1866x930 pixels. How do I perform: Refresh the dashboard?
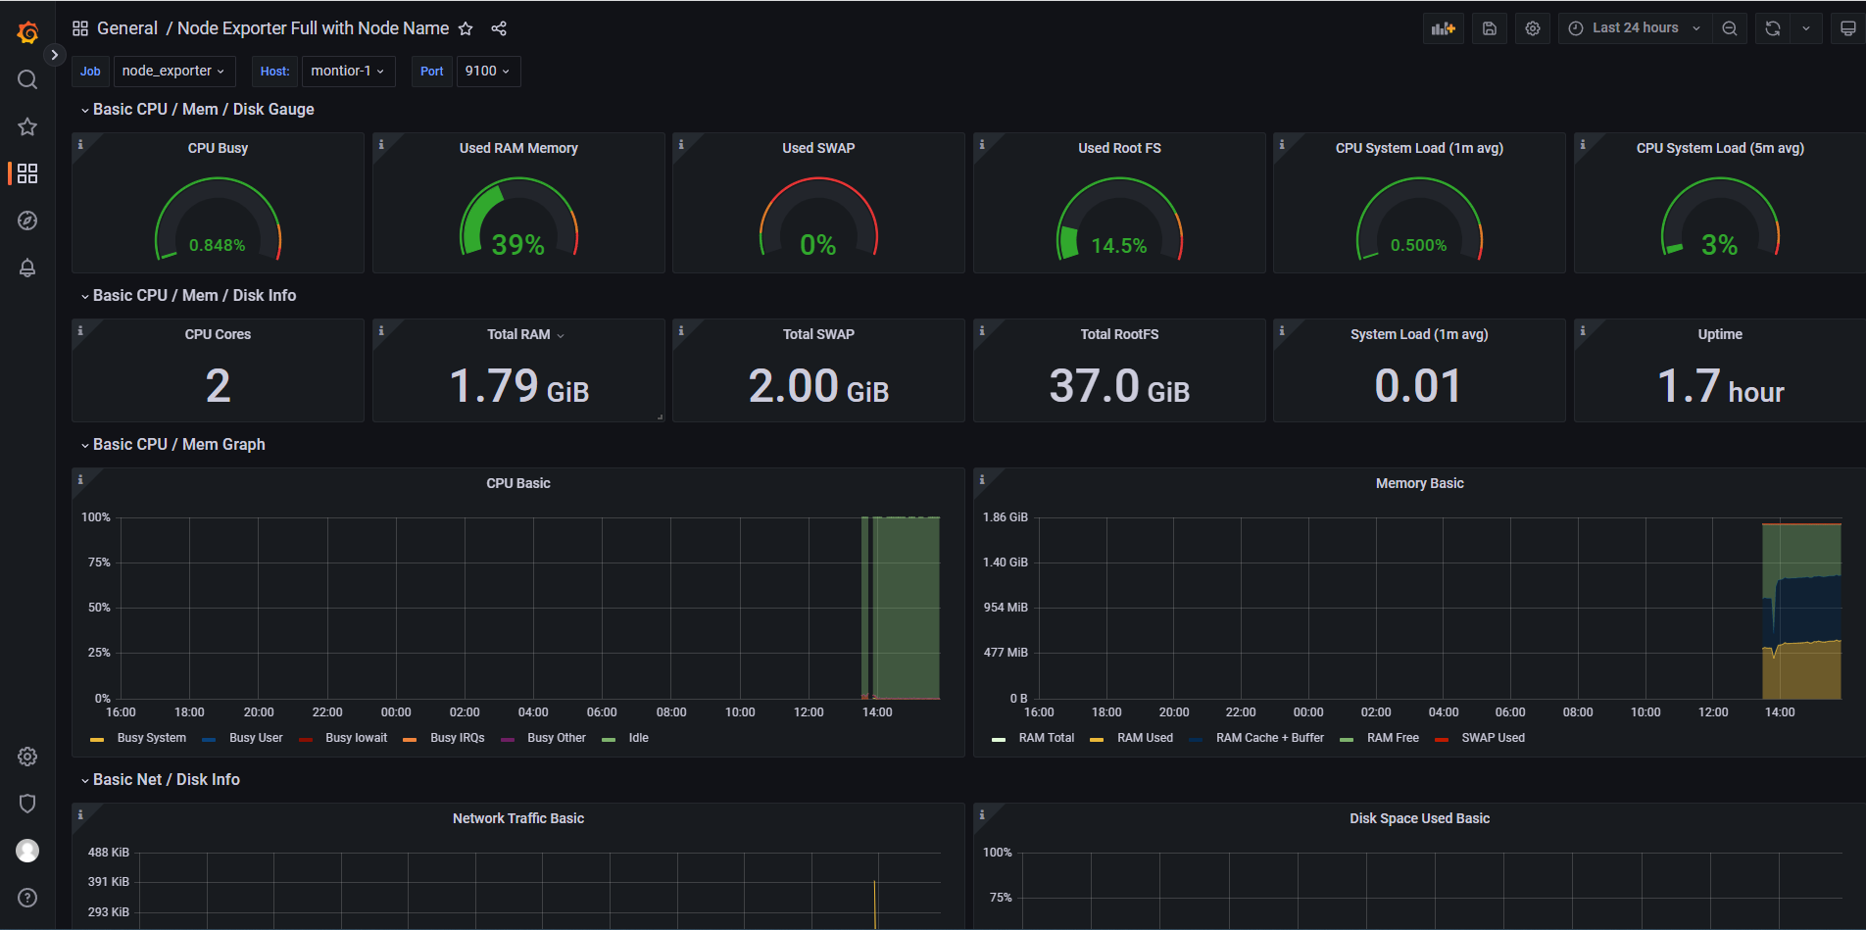(1773, 28)
